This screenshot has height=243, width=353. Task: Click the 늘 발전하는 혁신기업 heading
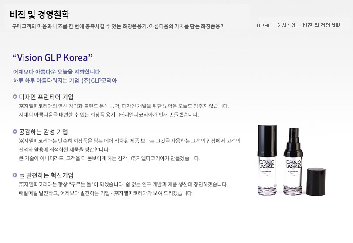pos(46,175)
